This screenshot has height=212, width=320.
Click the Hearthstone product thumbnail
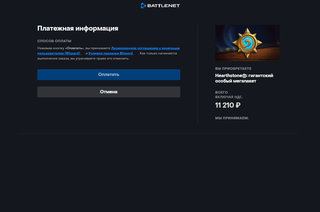[247, 43]
